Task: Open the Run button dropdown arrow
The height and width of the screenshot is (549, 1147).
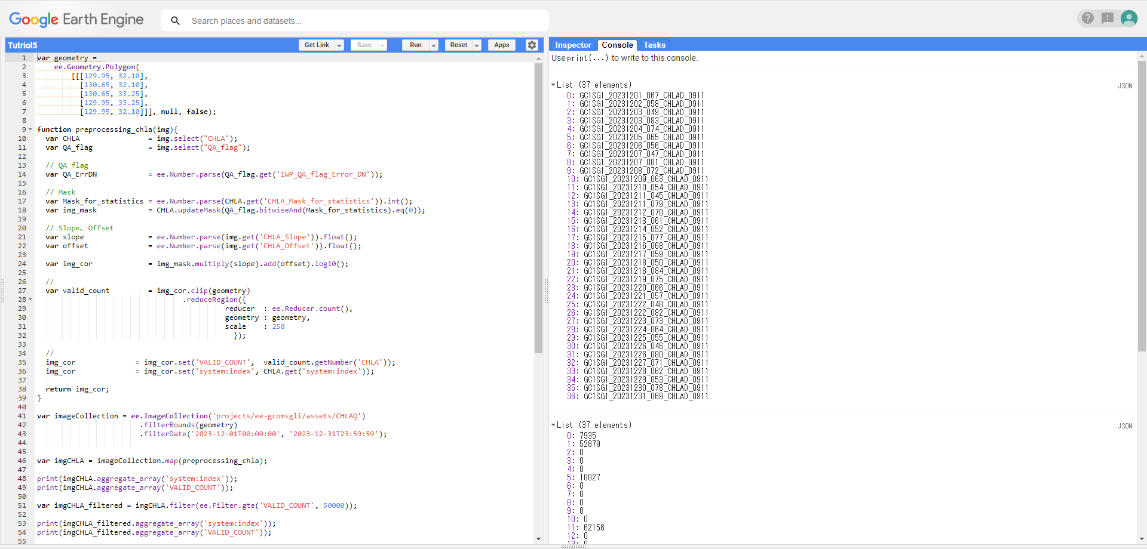Action: 434,45
